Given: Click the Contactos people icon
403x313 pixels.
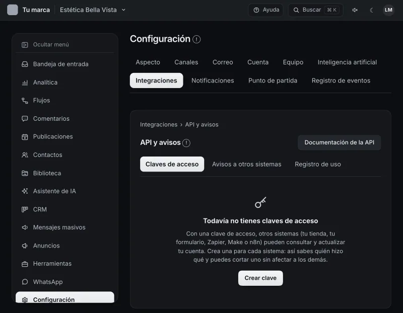Looking at the screenshot, I should pos(25,155).
